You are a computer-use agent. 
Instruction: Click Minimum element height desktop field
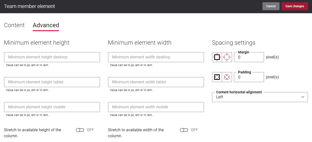click(x=52, y=57)
